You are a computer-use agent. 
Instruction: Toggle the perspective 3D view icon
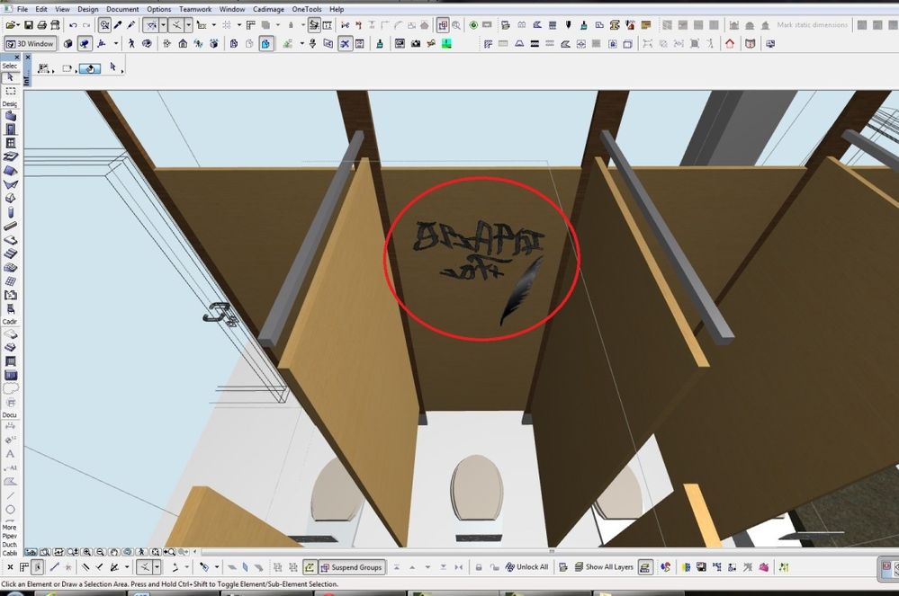(85, 43)
